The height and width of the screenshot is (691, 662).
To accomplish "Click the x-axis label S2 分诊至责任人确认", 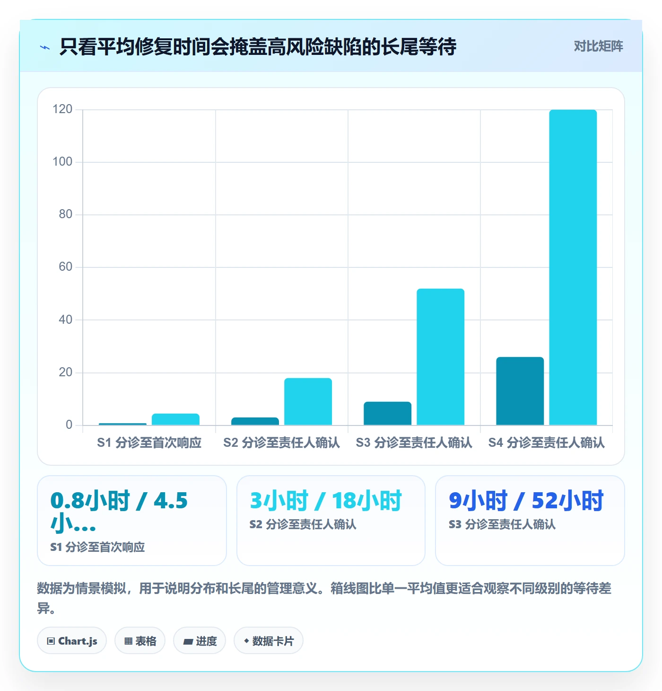I will pos(282,443).
